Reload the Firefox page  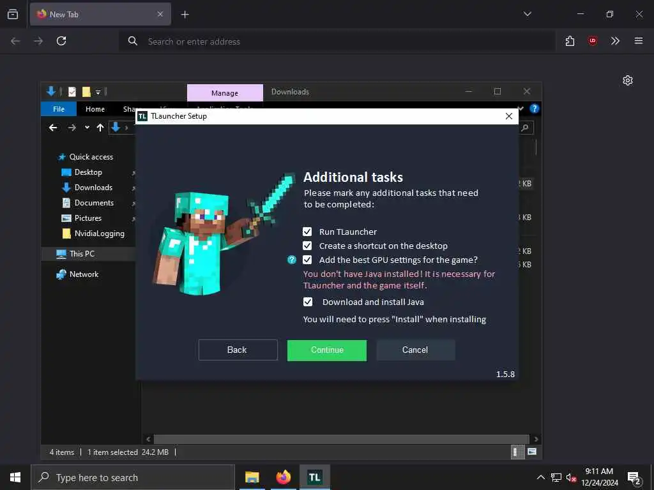coord(61,41)
